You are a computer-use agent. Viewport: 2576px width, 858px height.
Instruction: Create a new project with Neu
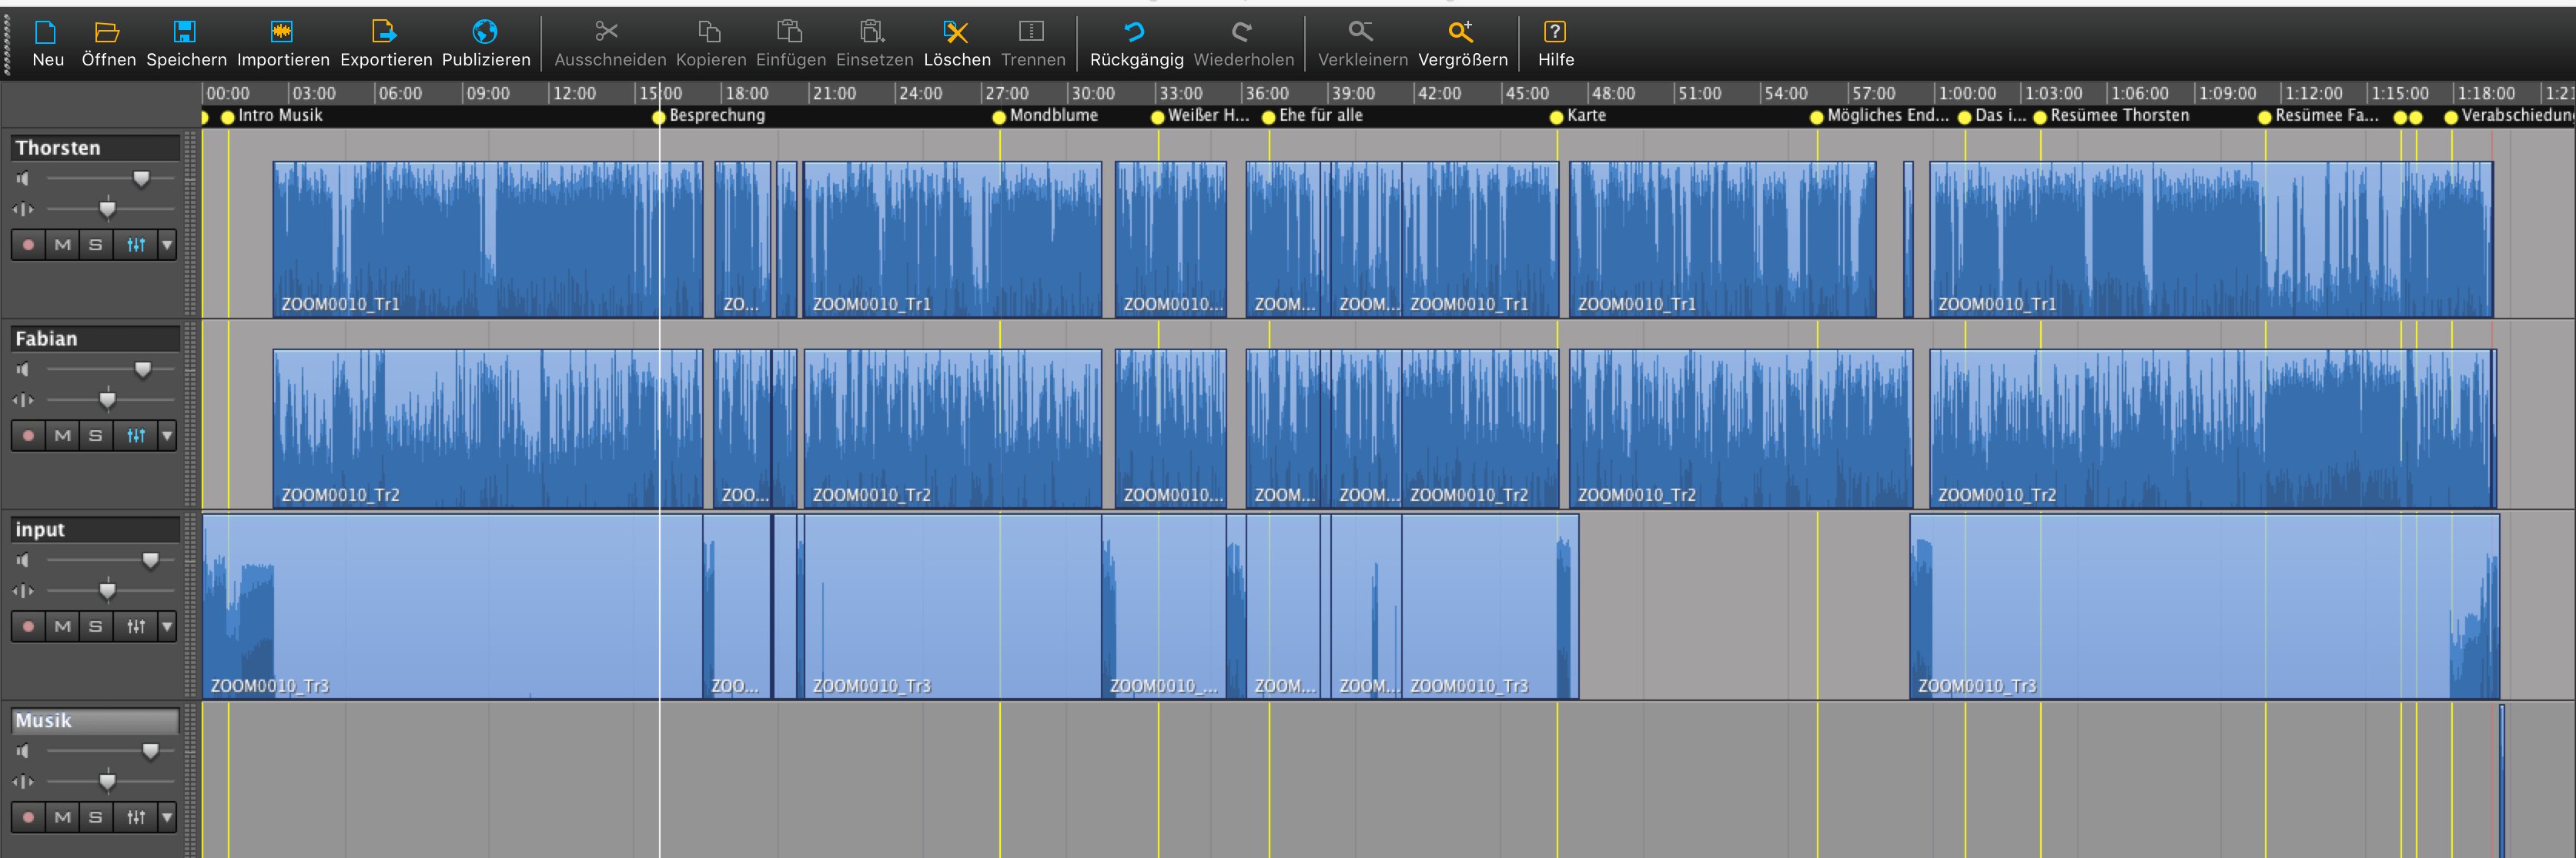[x=47, y=44]
